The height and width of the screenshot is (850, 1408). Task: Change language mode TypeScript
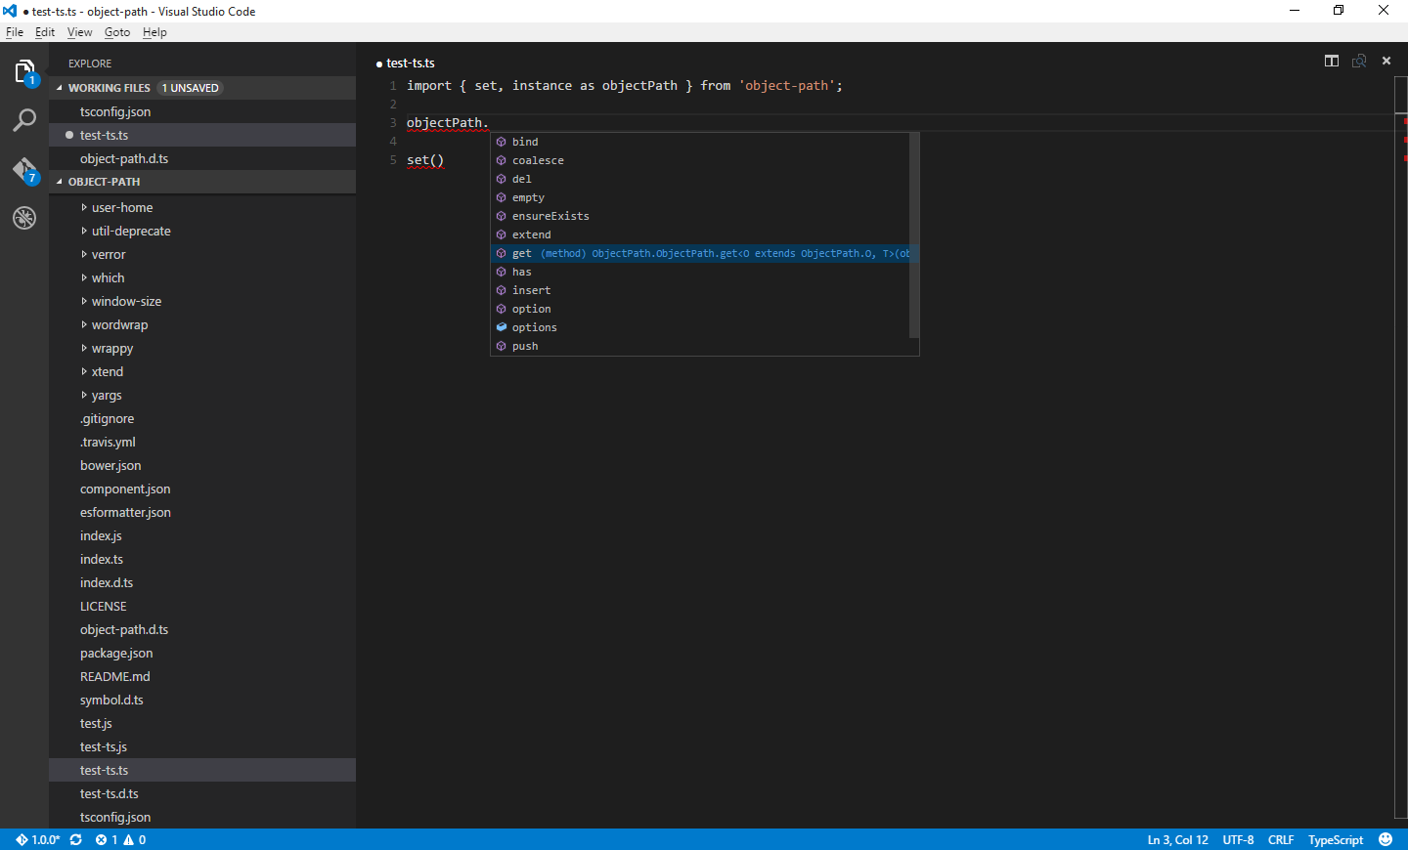tap(1336, 839)
